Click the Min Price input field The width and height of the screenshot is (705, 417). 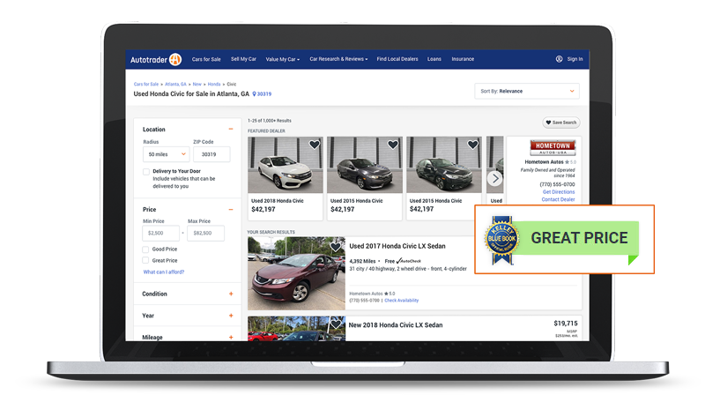click(161, 233)
